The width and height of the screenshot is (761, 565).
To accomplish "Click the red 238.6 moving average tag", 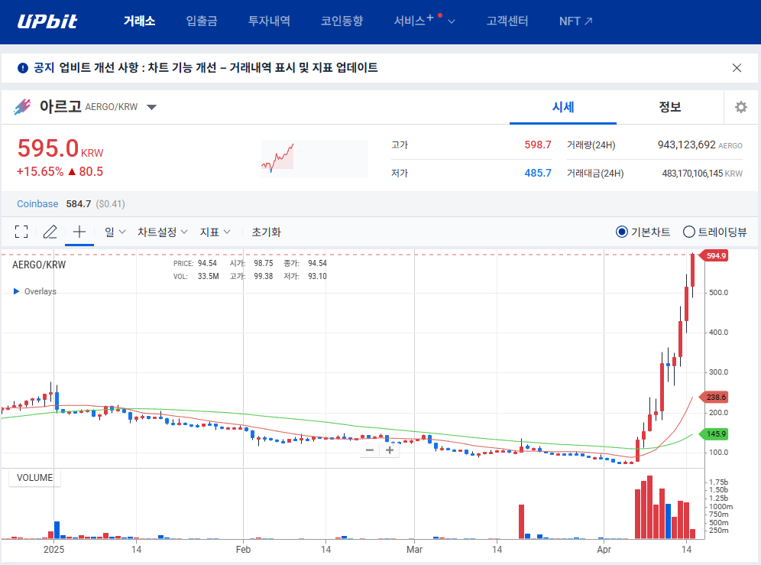I will (x=714, y=398).
